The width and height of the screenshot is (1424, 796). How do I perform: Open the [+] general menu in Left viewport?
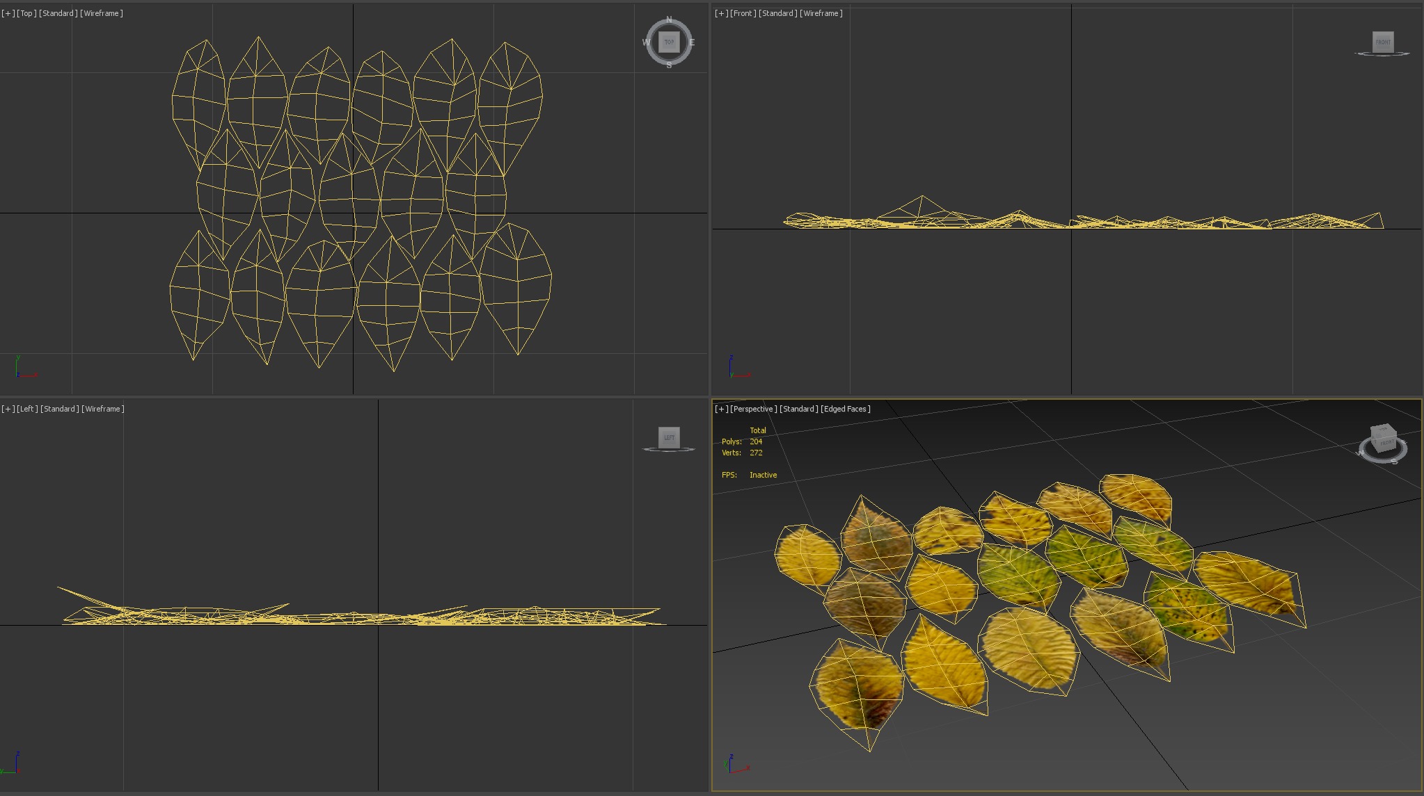coord(8,409)
